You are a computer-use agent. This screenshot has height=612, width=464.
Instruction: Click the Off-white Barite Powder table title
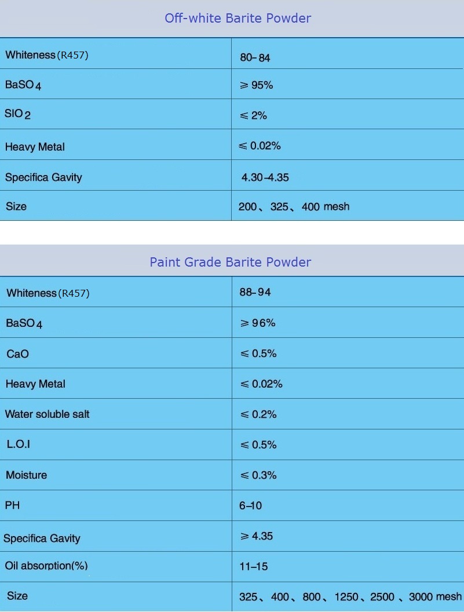(x=238, y=18)
